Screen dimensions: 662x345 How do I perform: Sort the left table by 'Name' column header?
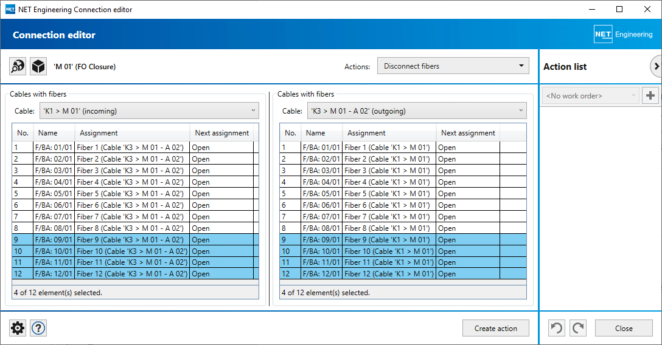pyautogui.click(x=54, y=132)
